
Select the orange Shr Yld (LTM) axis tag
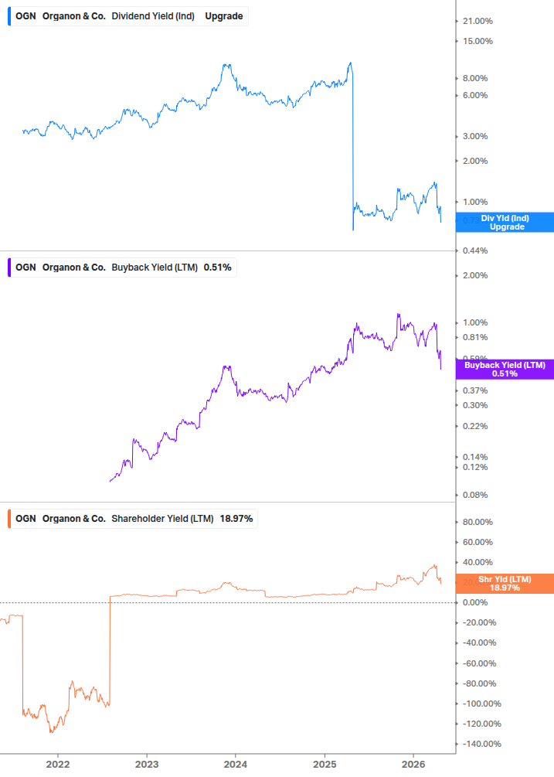(x=506, y=583)
